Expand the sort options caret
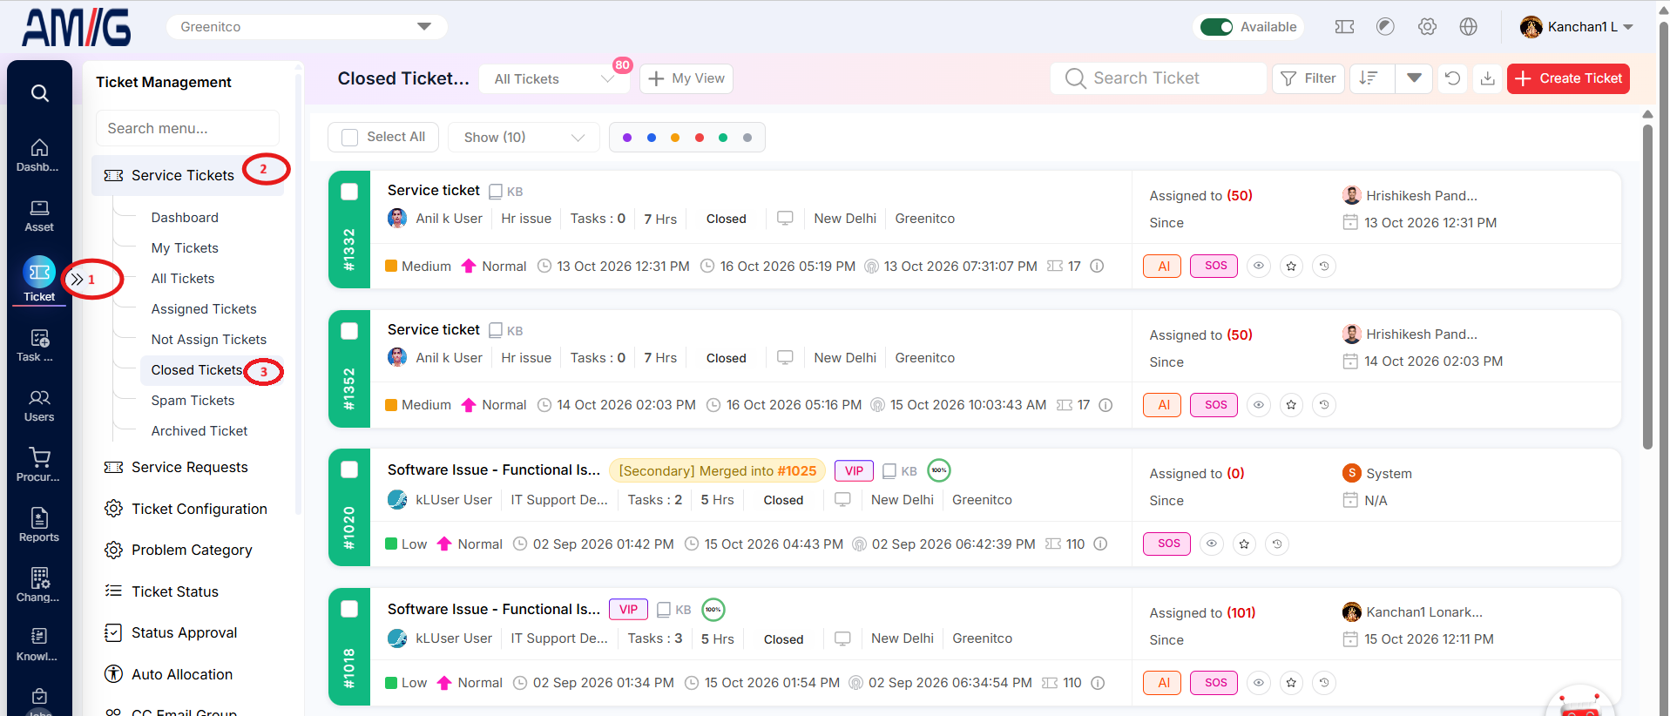 click(1414, 78)
